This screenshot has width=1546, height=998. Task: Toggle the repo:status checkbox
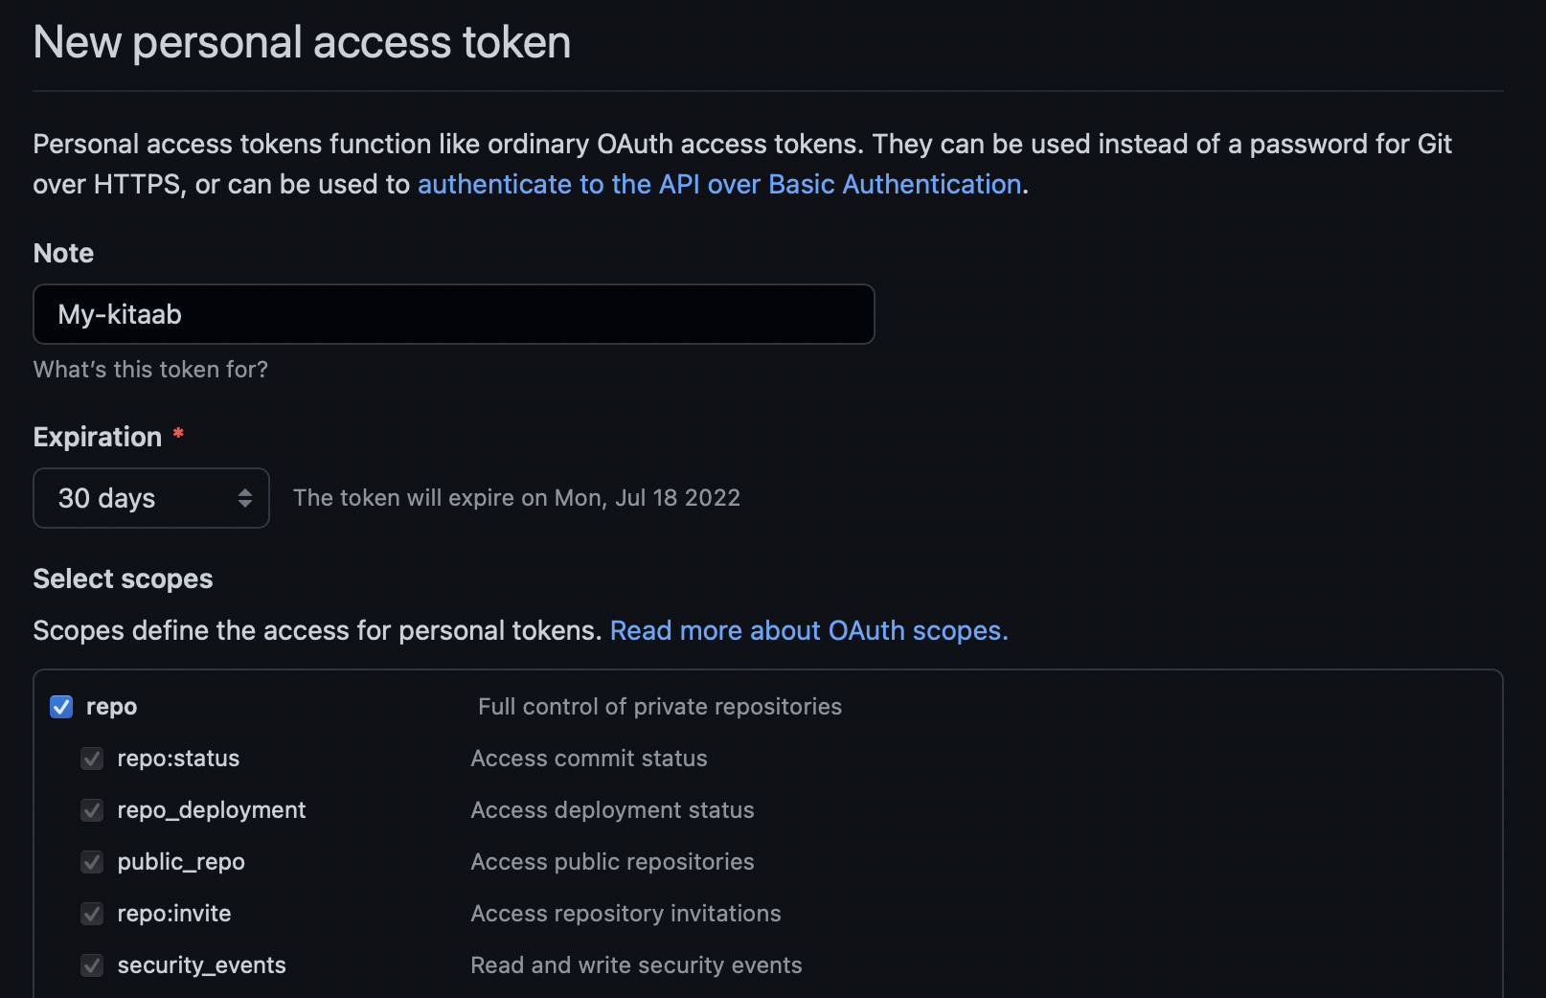pyautogui.click(x=92, y=759)
